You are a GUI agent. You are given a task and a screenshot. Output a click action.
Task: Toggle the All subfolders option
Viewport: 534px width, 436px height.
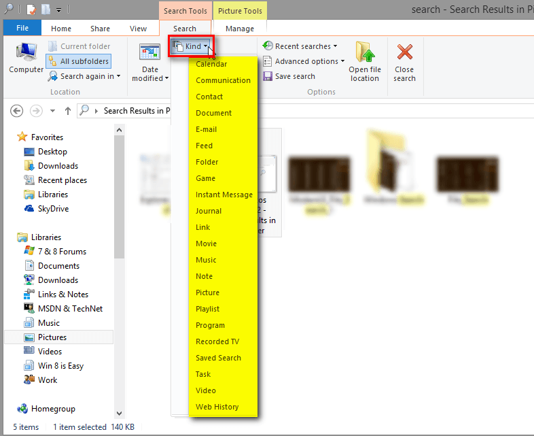[78, 61]
